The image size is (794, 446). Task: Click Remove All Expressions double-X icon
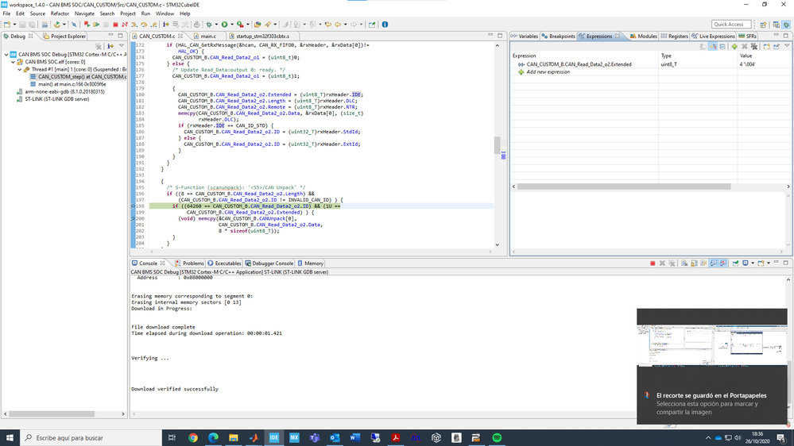pyautogui.click(x=754, y=46)
